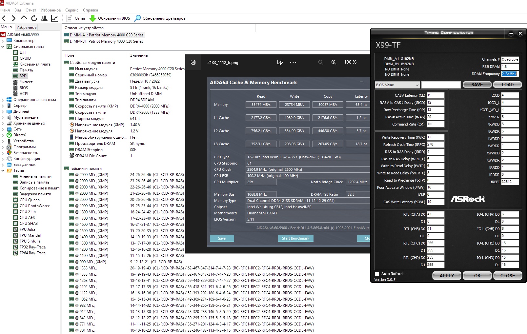Image resolution: width=527 pixels, height=334 pixels.
Task: Click the Refresh Cycle Time (tRFC) field
Action: (x=436, y=145)
